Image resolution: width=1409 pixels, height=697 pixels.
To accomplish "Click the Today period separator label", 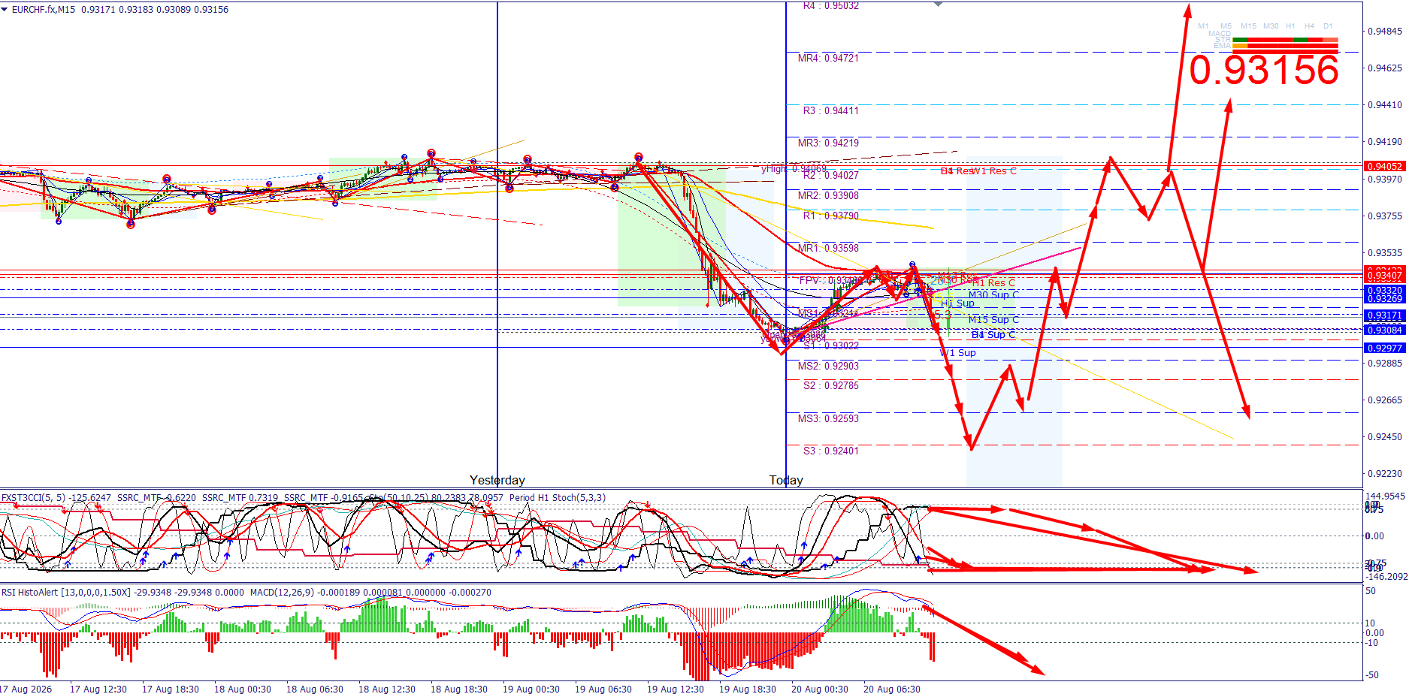I will click(x=786, y=480).
